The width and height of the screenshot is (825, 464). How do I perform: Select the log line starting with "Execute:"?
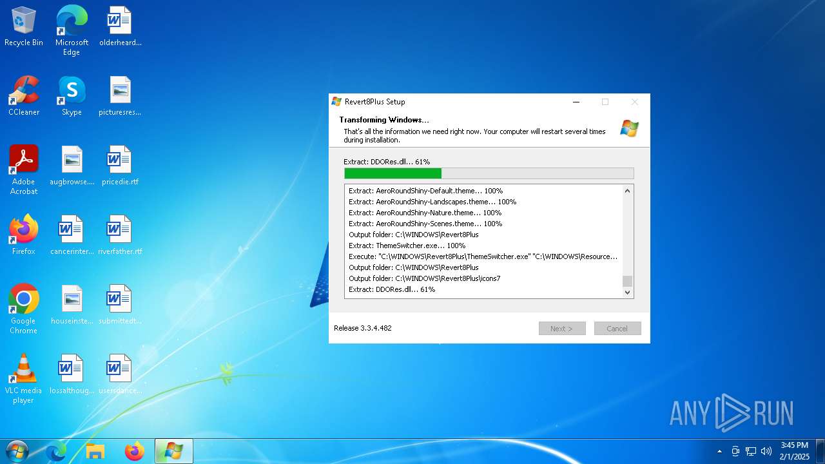click(483, 256)
